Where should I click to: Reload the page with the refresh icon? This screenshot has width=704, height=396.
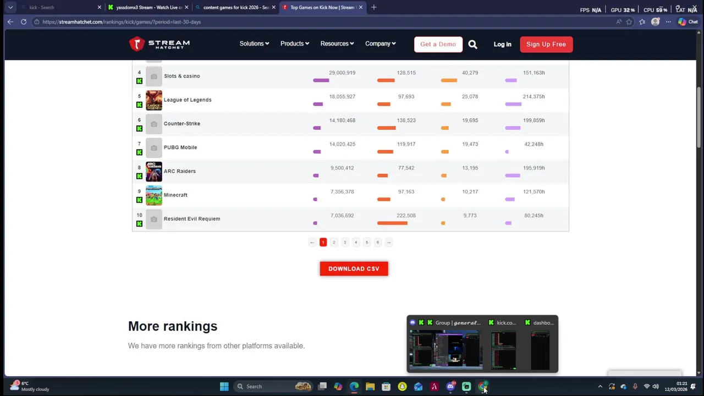click(24, 21)
